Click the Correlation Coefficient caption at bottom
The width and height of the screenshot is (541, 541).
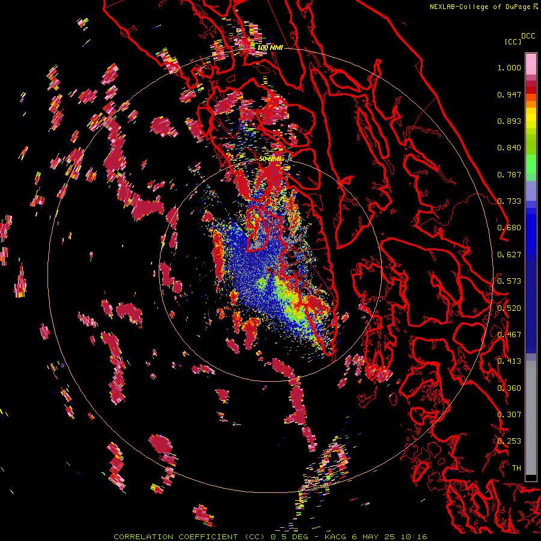270,537
